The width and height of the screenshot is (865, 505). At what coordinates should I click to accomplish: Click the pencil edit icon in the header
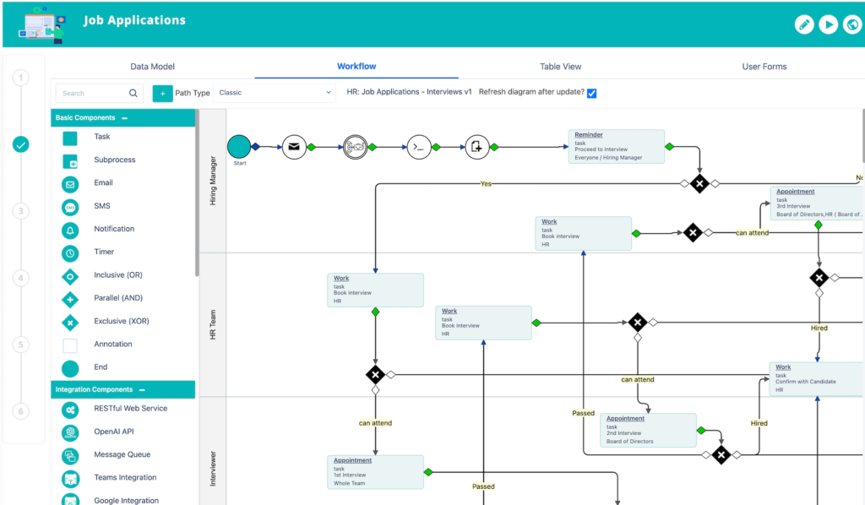click(x=802, y=24)
